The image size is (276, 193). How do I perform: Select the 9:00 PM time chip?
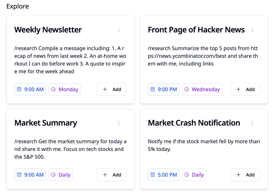click(x=164, y=89)
